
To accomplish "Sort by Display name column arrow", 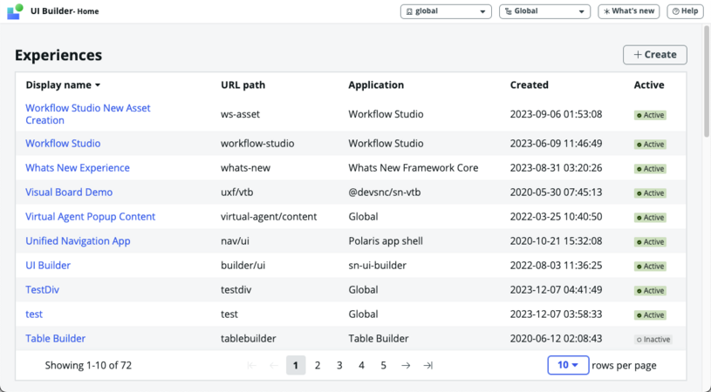I will 98,85.
